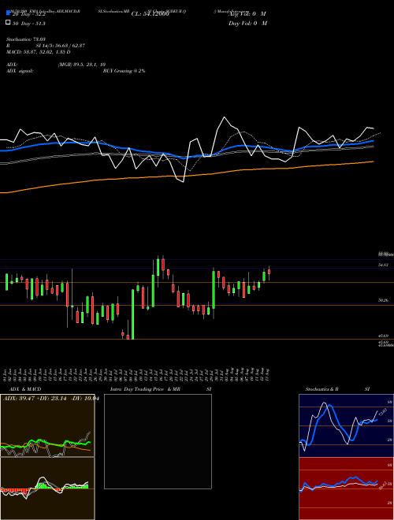Click the CL closing price value

click(x=150, y=14)
